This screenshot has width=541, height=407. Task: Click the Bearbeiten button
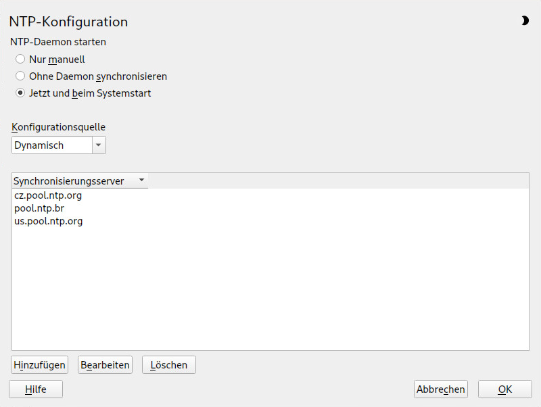point(105,365)
